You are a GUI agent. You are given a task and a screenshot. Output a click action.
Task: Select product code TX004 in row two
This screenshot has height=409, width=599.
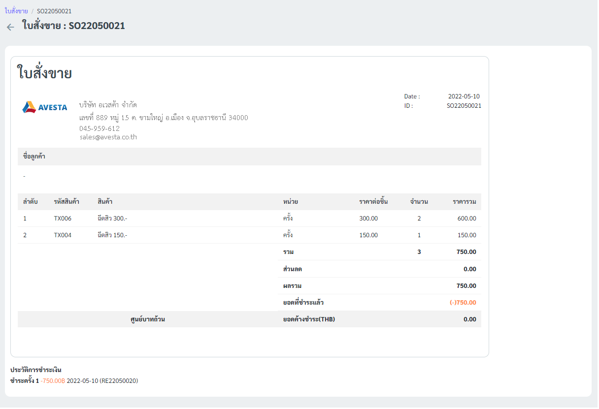[x=63, y=235]
